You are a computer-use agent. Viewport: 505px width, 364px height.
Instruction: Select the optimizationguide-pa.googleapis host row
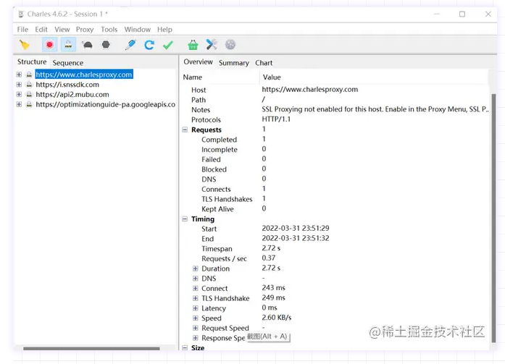tap(105, 104)
